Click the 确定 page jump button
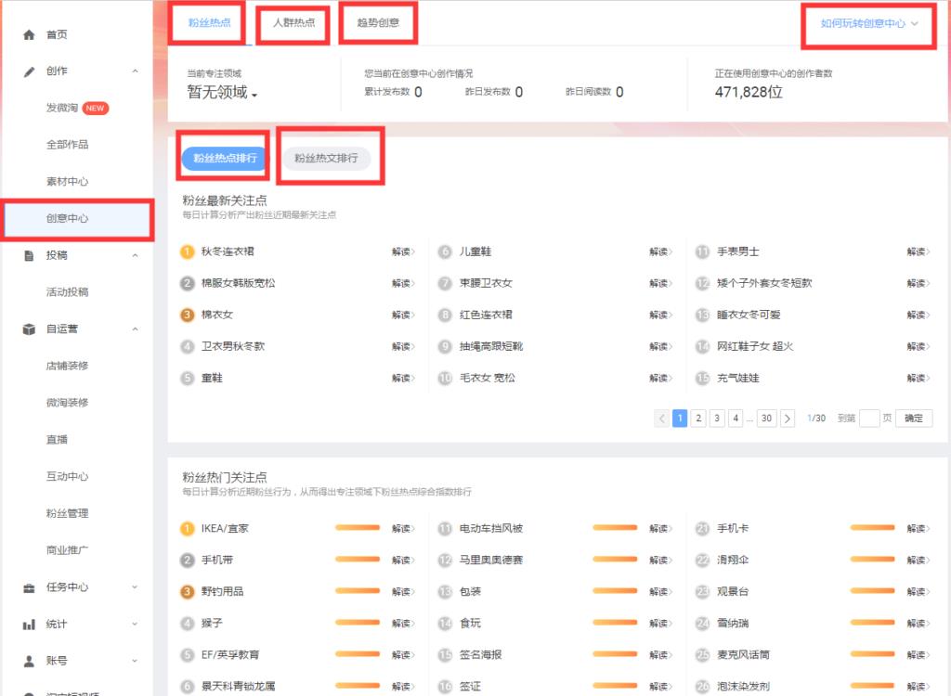951x696 pixels. [x=914, y=419]
